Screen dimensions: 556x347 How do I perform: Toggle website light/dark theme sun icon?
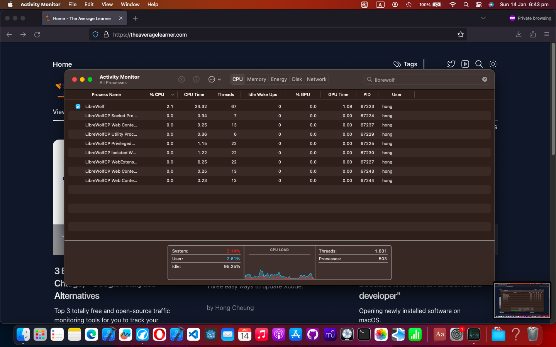(x=493, y=64)
